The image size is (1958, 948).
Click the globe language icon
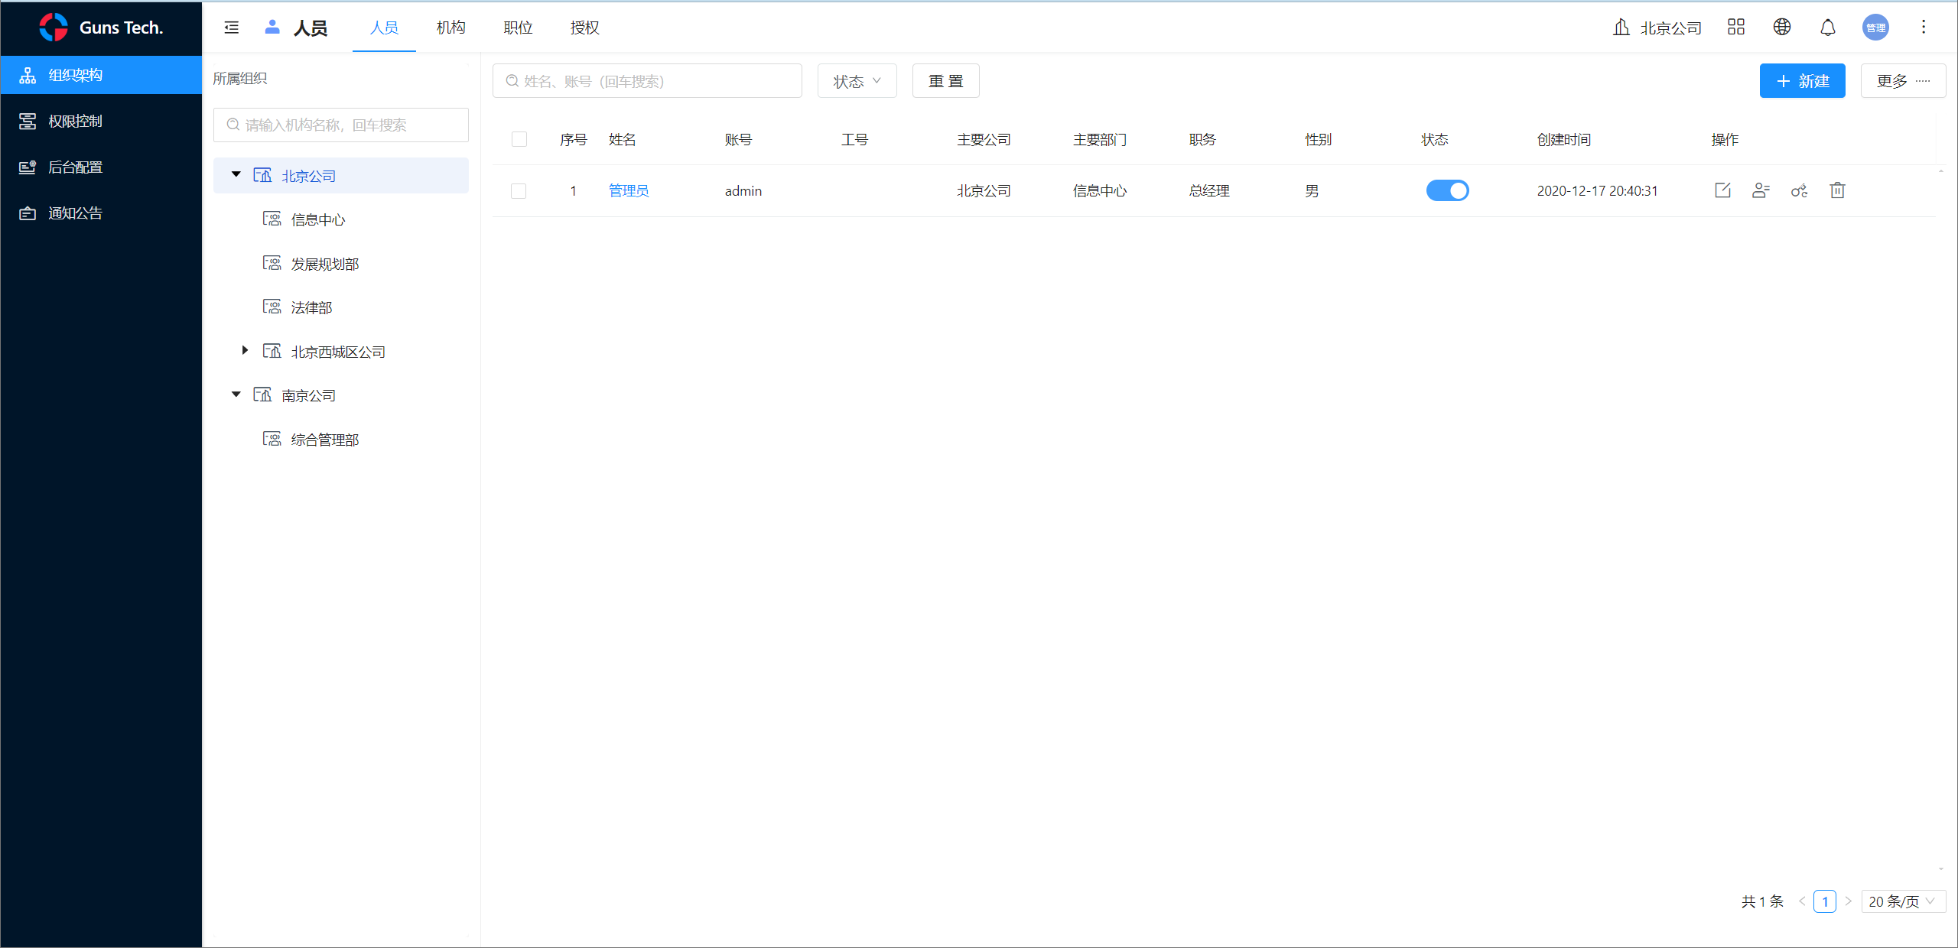1781,28
